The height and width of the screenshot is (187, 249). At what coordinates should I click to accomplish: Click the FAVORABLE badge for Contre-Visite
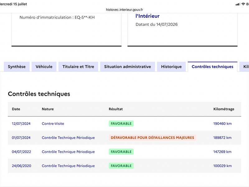pyautogui.click(x=121, y=123)
